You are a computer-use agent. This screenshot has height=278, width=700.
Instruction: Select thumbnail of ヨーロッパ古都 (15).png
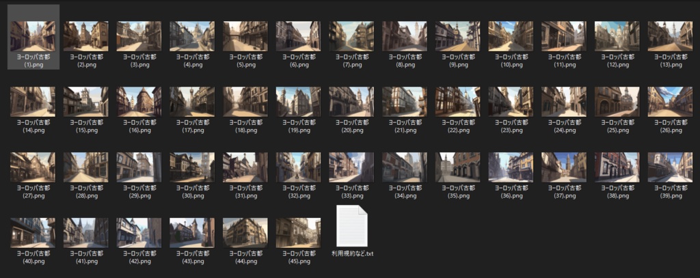point(85,102)
